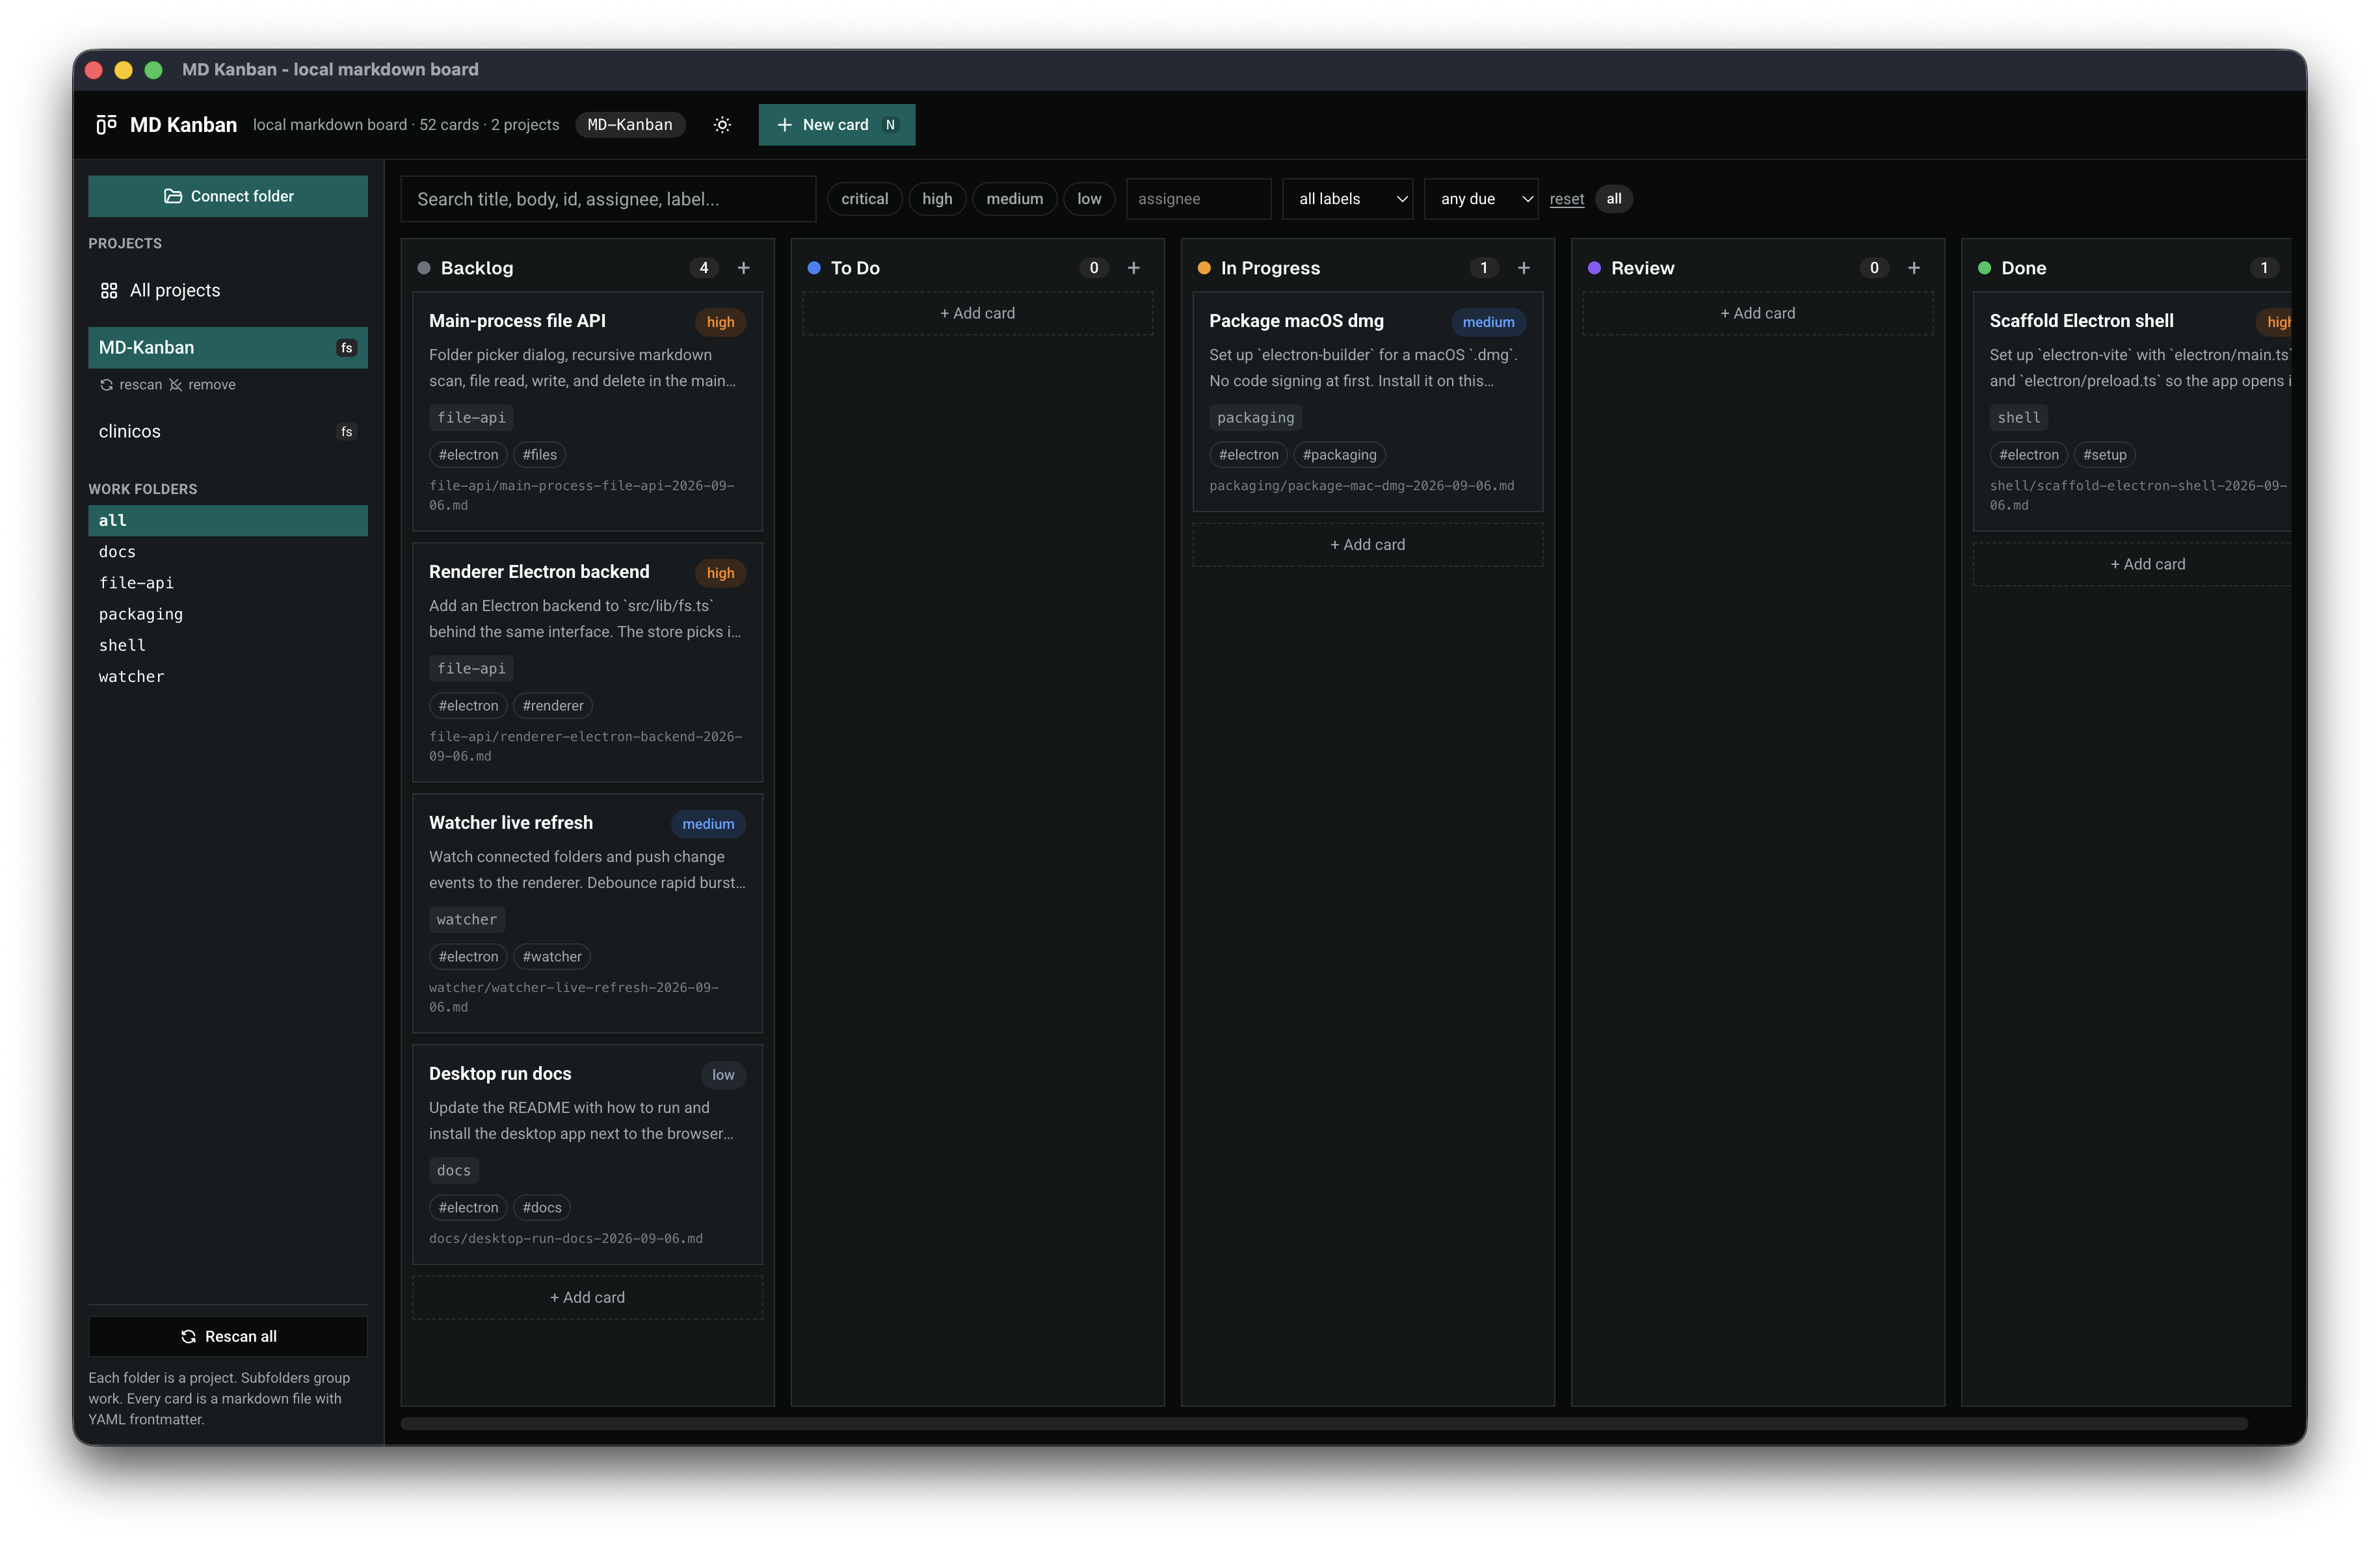The height and width of the screenshot is (1542, 2380).
Task: Click + Add card in Done column
Action: click(x=2132, y=564)
